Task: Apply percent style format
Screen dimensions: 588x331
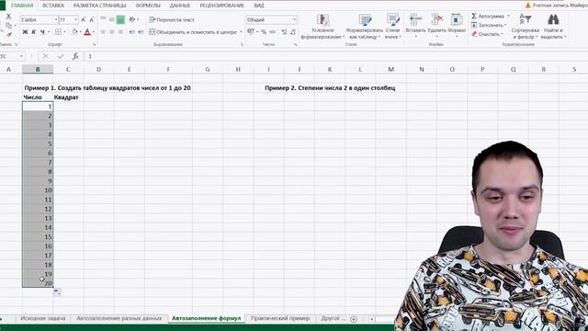Action: (264, 32)
